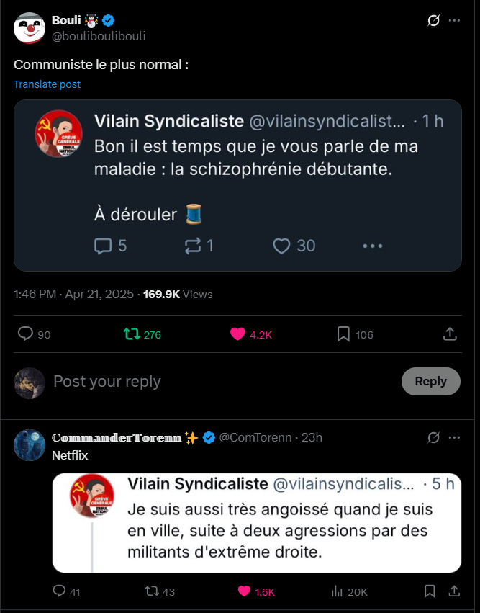
Task: Bookmark CommanderTorenn's reply
Action: (430, 591)
